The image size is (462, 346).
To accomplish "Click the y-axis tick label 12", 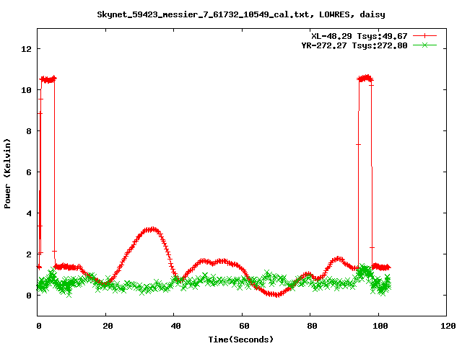I will (x=26, y=49).
